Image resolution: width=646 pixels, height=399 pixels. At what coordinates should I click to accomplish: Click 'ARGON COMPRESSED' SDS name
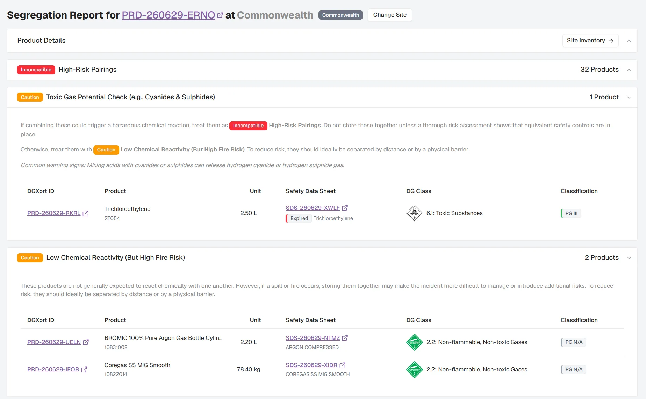[x=312, y=347]
